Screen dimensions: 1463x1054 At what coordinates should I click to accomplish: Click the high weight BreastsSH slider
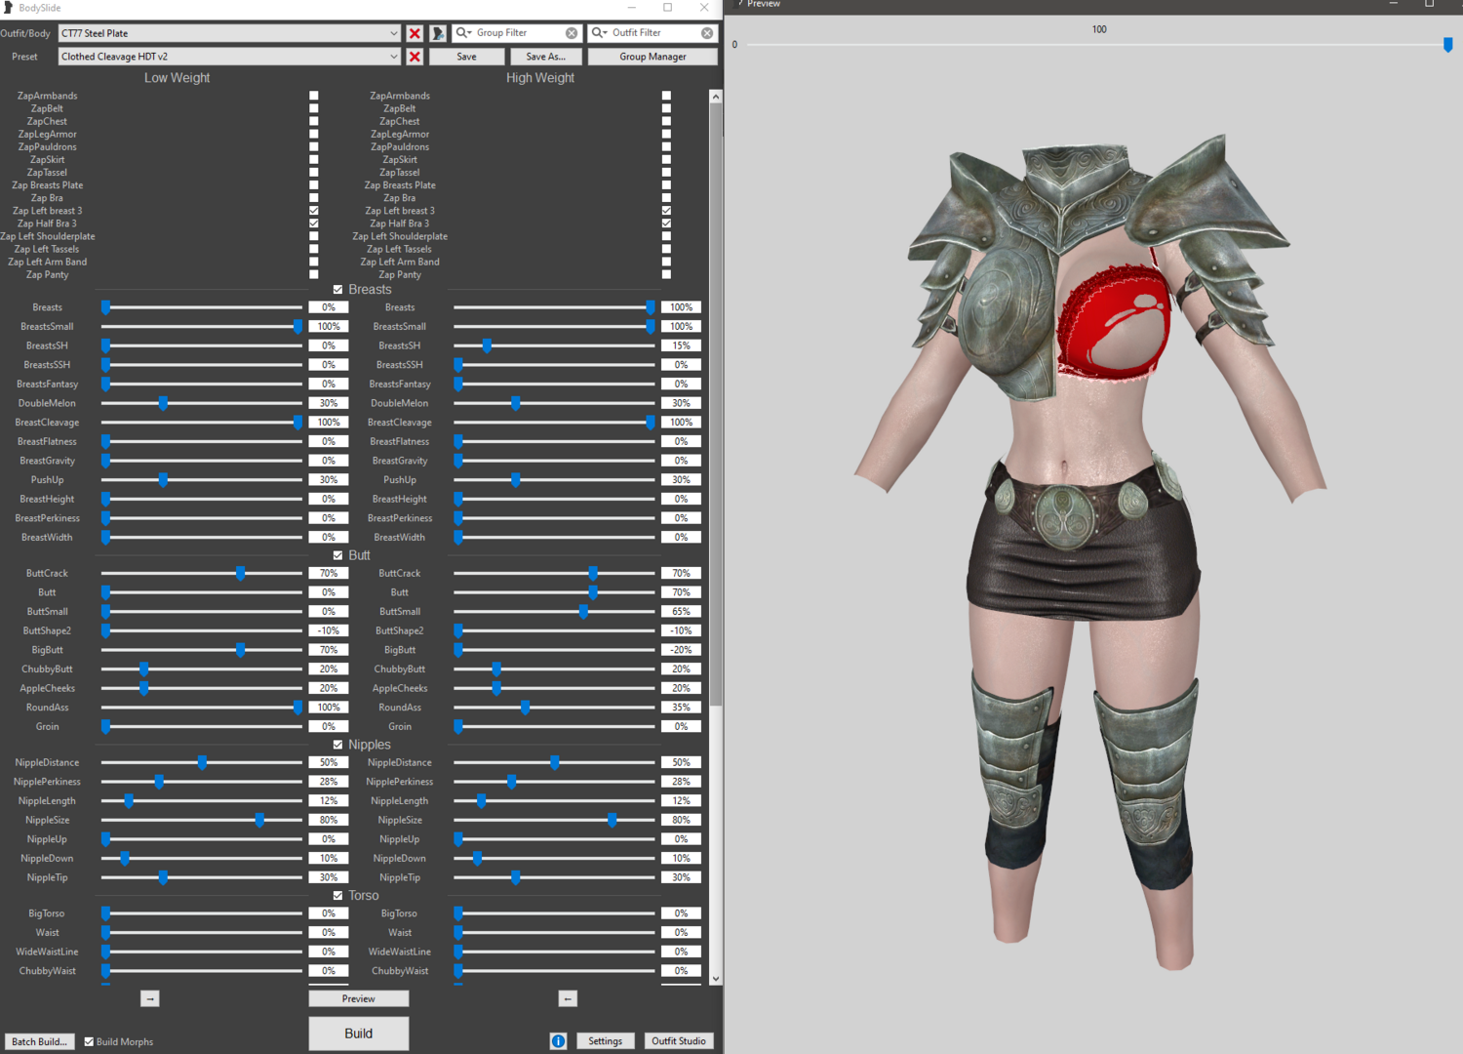(554, 345)
